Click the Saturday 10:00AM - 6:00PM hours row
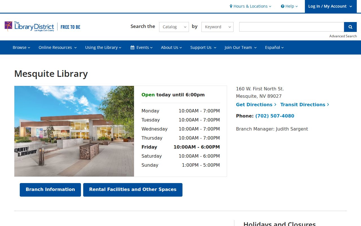This screenshot has width=361, height=226. point(180,156)
